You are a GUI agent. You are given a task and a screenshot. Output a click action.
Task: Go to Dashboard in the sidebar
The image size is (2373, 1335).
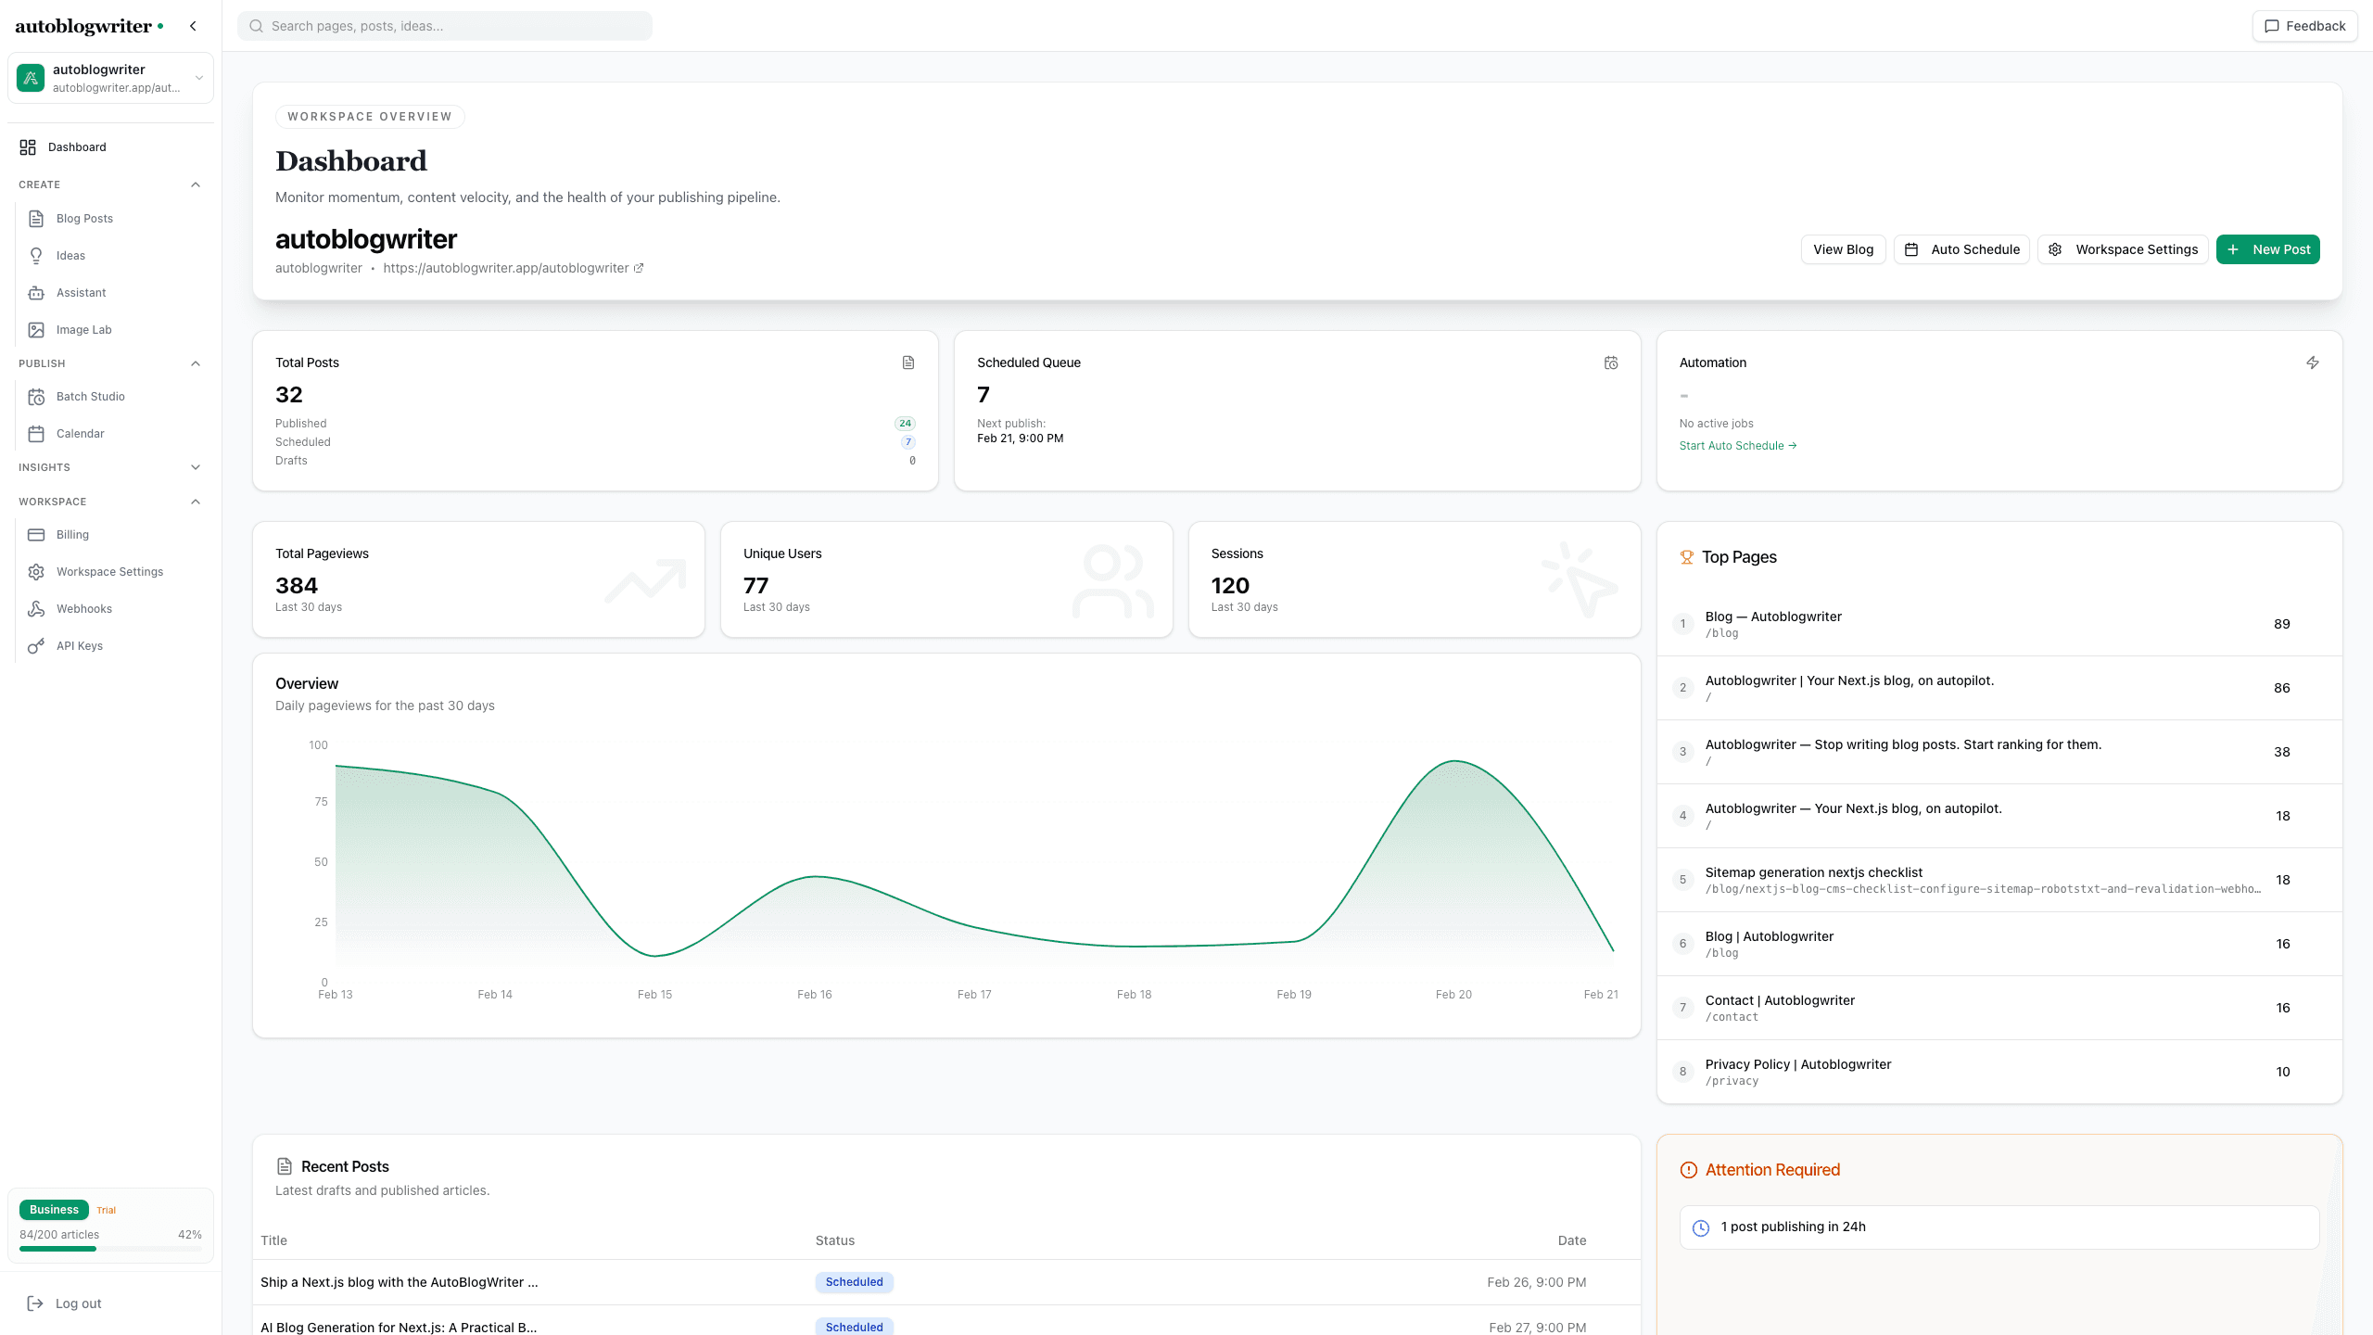(77, 146)
